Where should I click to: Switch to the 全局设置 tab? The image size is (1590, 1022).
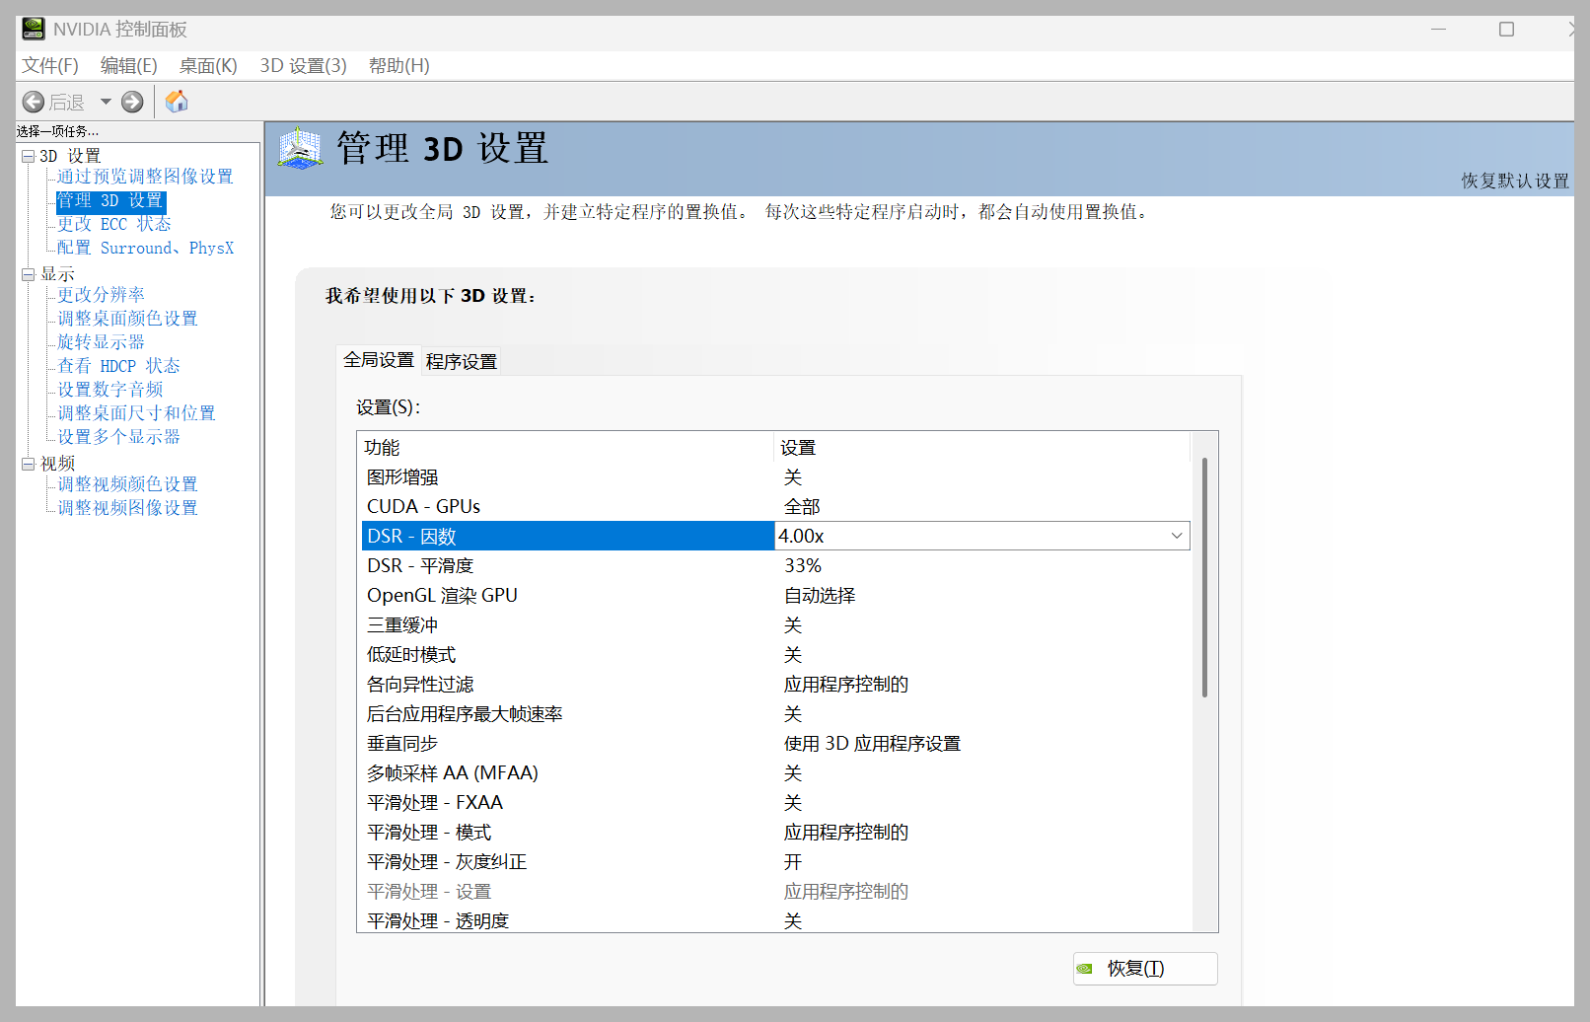point(379,360)
